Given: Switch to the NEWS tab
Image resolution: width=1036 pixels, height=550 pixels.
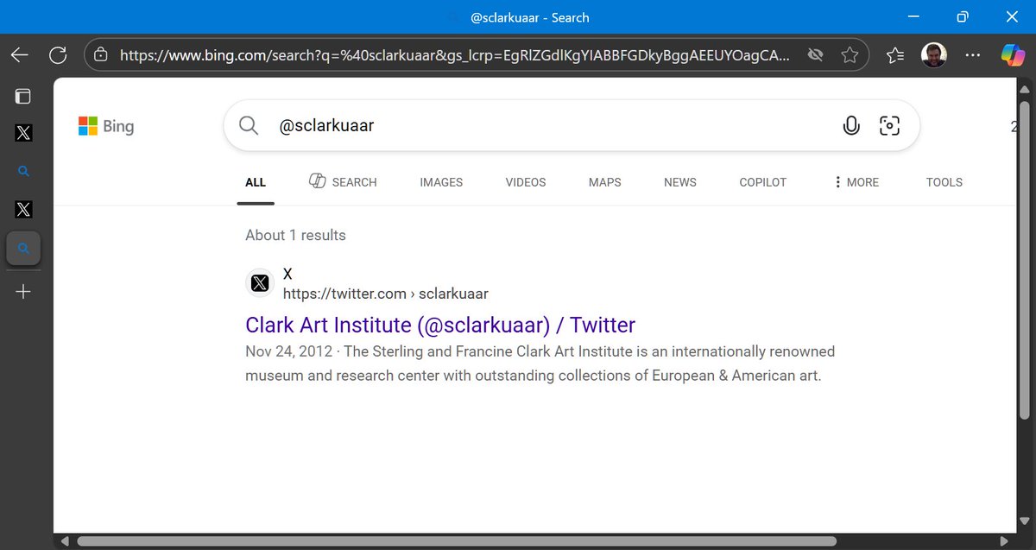Looking at the screenshot, I should pos(680,182).
